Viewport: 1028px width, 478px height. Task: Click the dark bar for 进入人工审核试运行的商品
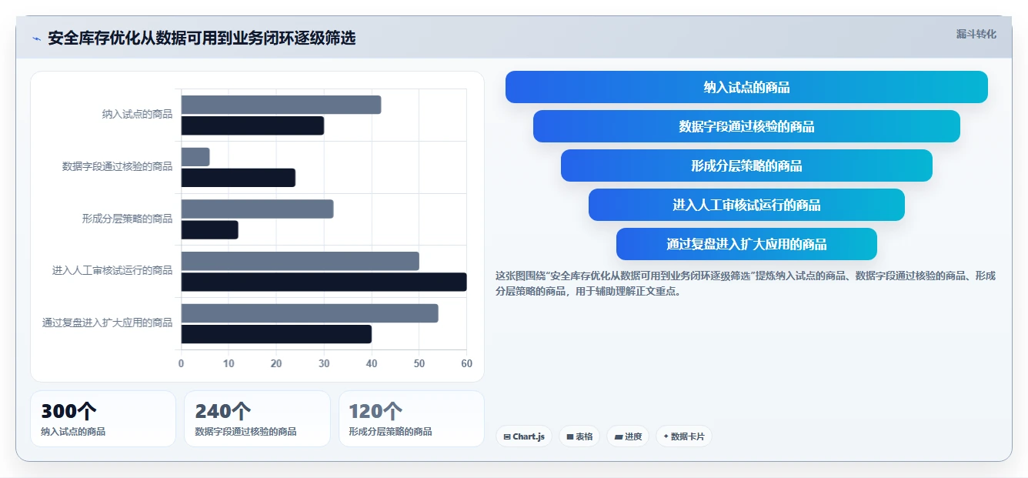pos(324,282)
